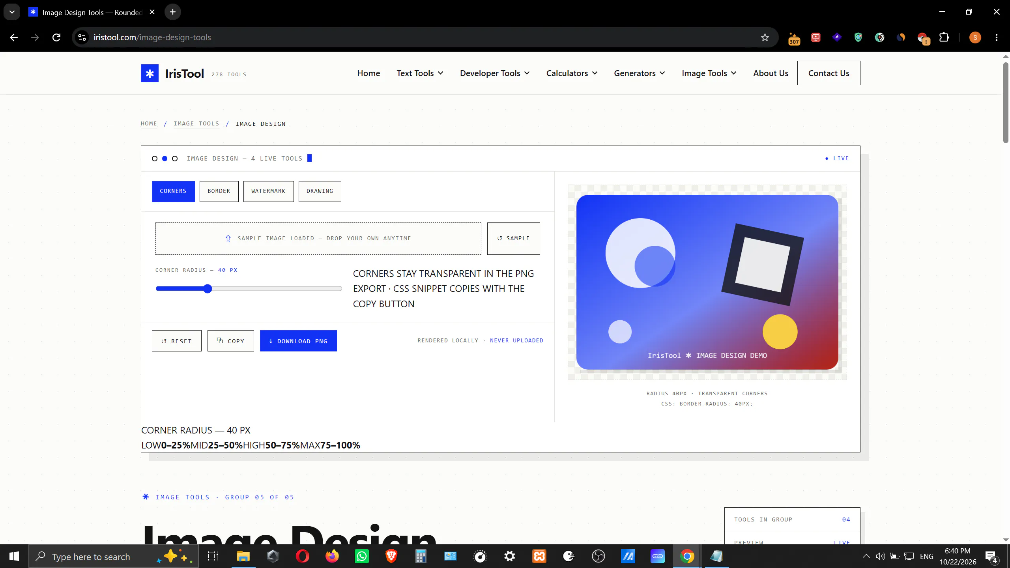Click the IMAGE TOOLS breadcrumb link
This screenshot has width=1010, height=568.
pyautogui.click(x=196, y=124)
